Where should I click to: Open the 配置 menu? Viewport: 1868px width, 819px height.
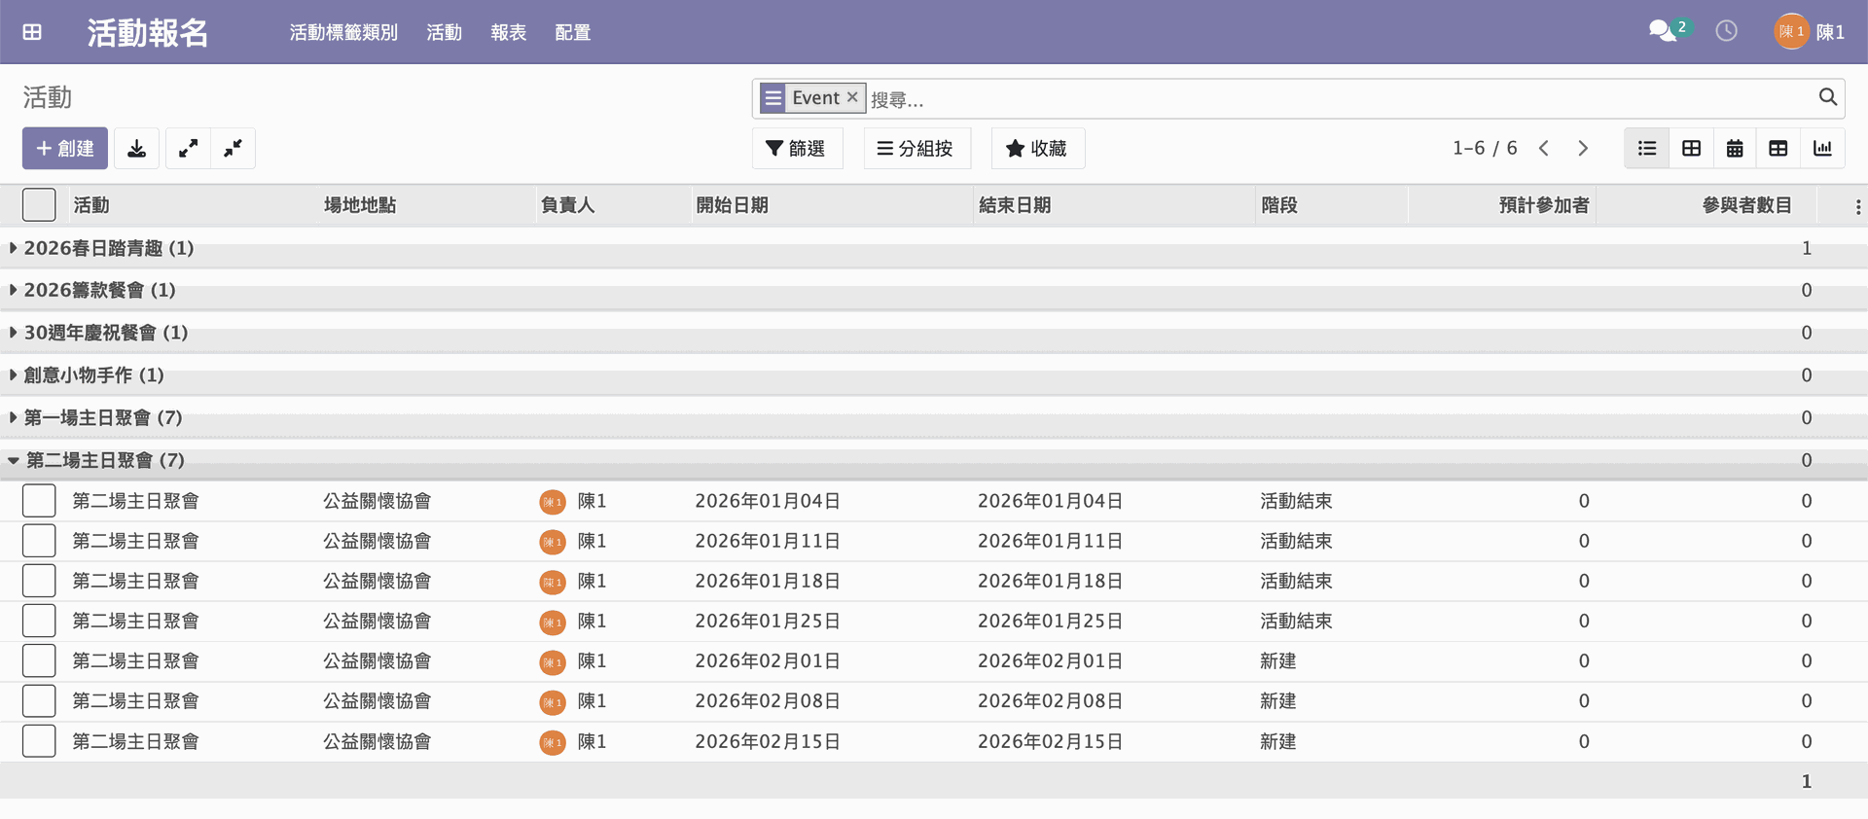tap(572, 32)
